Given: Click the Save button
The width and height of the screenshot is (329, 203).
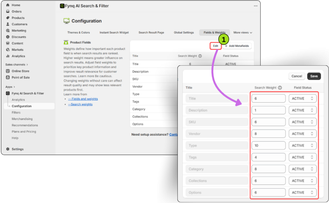Looking at the screenshot, I should pos(314,76).
